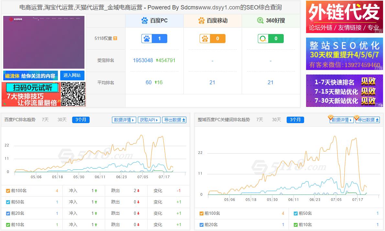Click 前20名 跌出 red down arrow
This screenshot has width=385, height=231.
(138, 213)
